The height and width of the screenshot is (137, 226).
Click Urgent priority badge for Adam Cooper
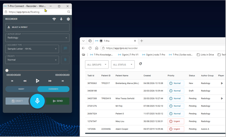click(176, 129)
